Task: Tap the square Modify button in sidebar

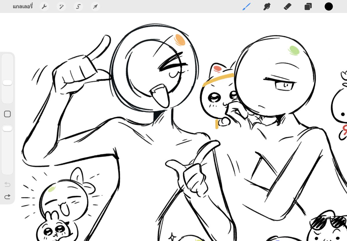Action: click(7, 114)
